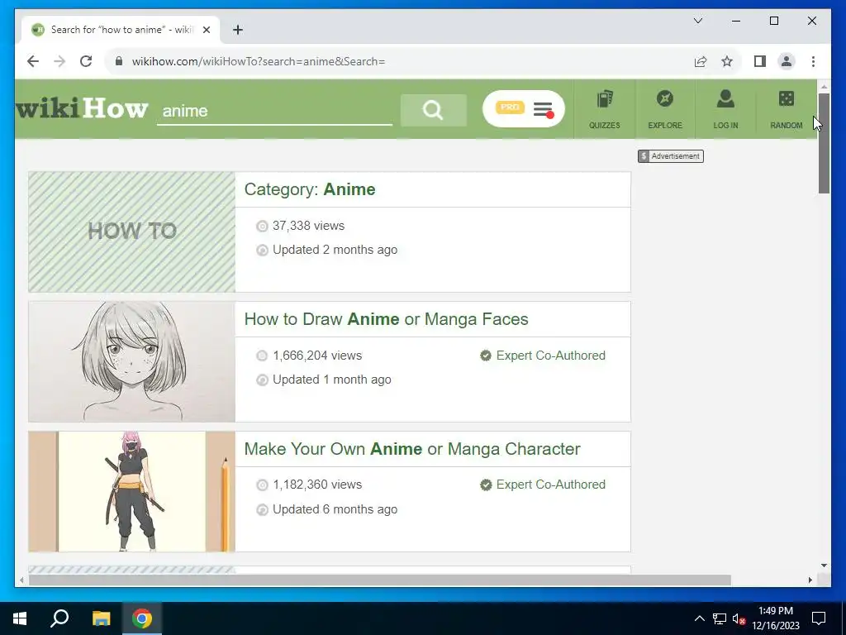Click the 1,666,204 views text

coord(317,356)
